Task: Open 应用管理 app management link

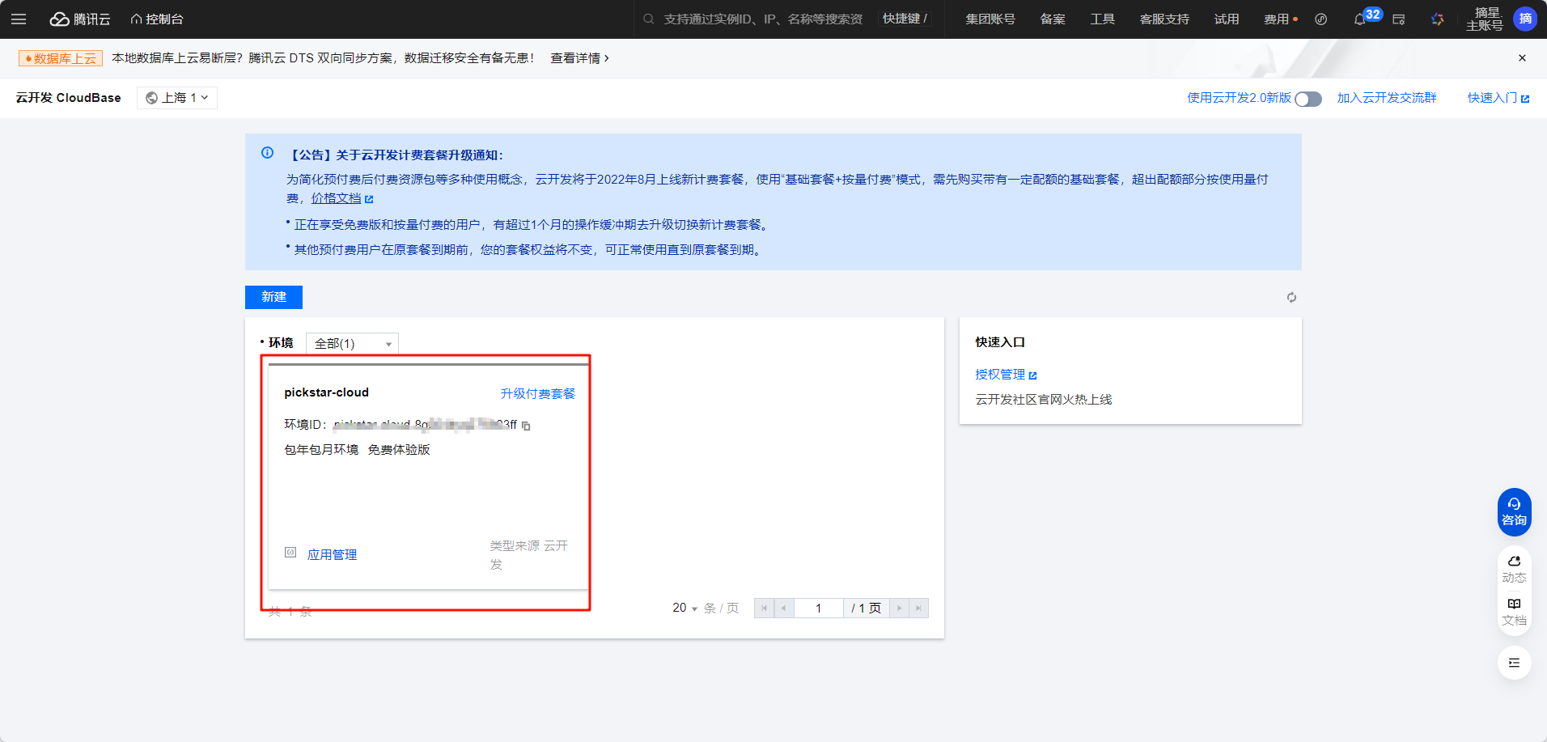Action: pyautogui.click(x=332, y=554)
